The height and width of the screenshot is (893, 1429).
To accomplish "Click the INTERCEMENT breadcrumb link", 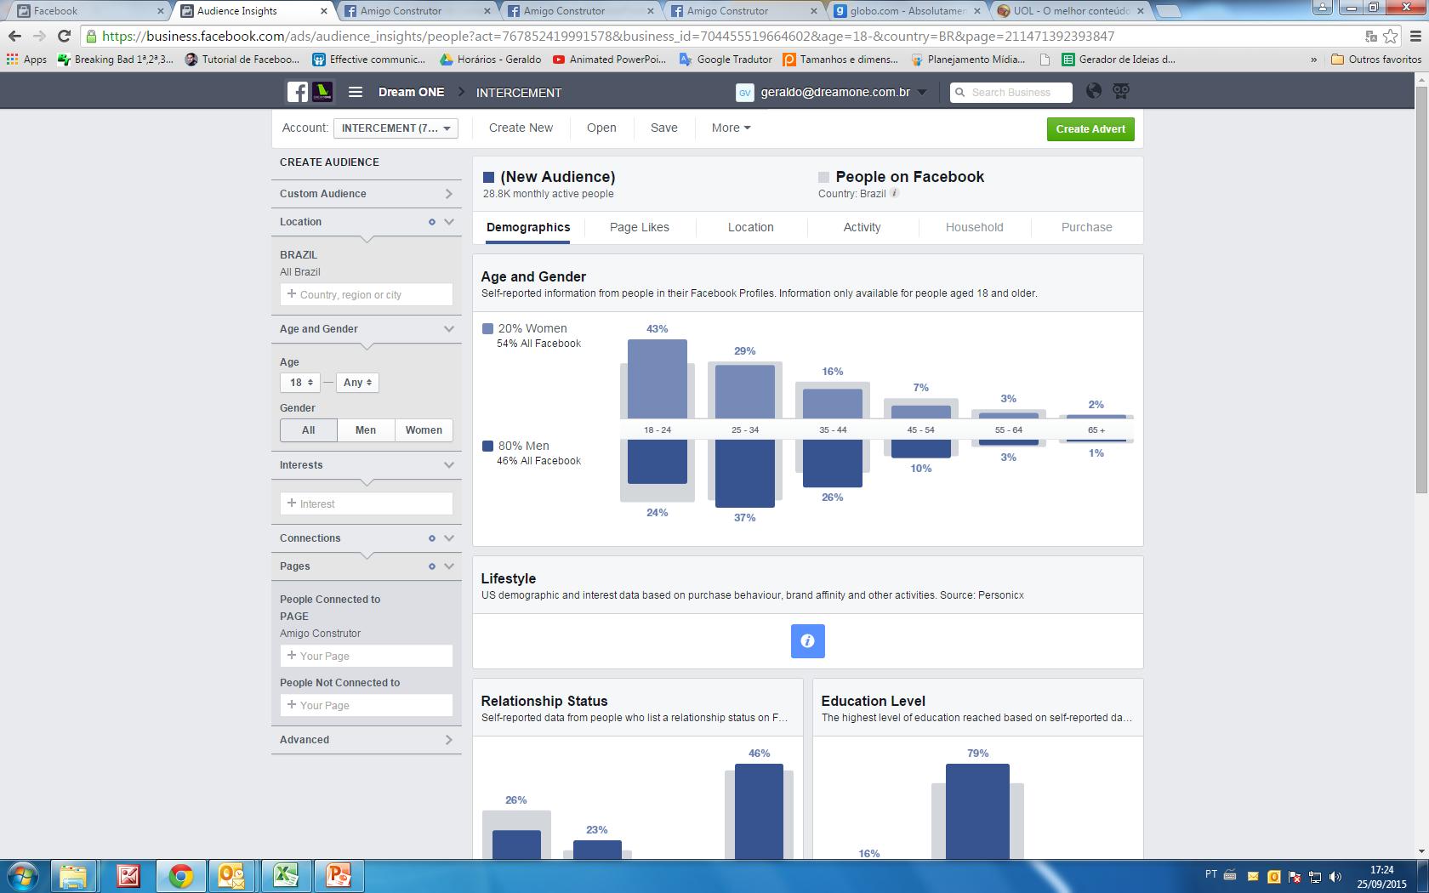I will click(x=519, y=93).
